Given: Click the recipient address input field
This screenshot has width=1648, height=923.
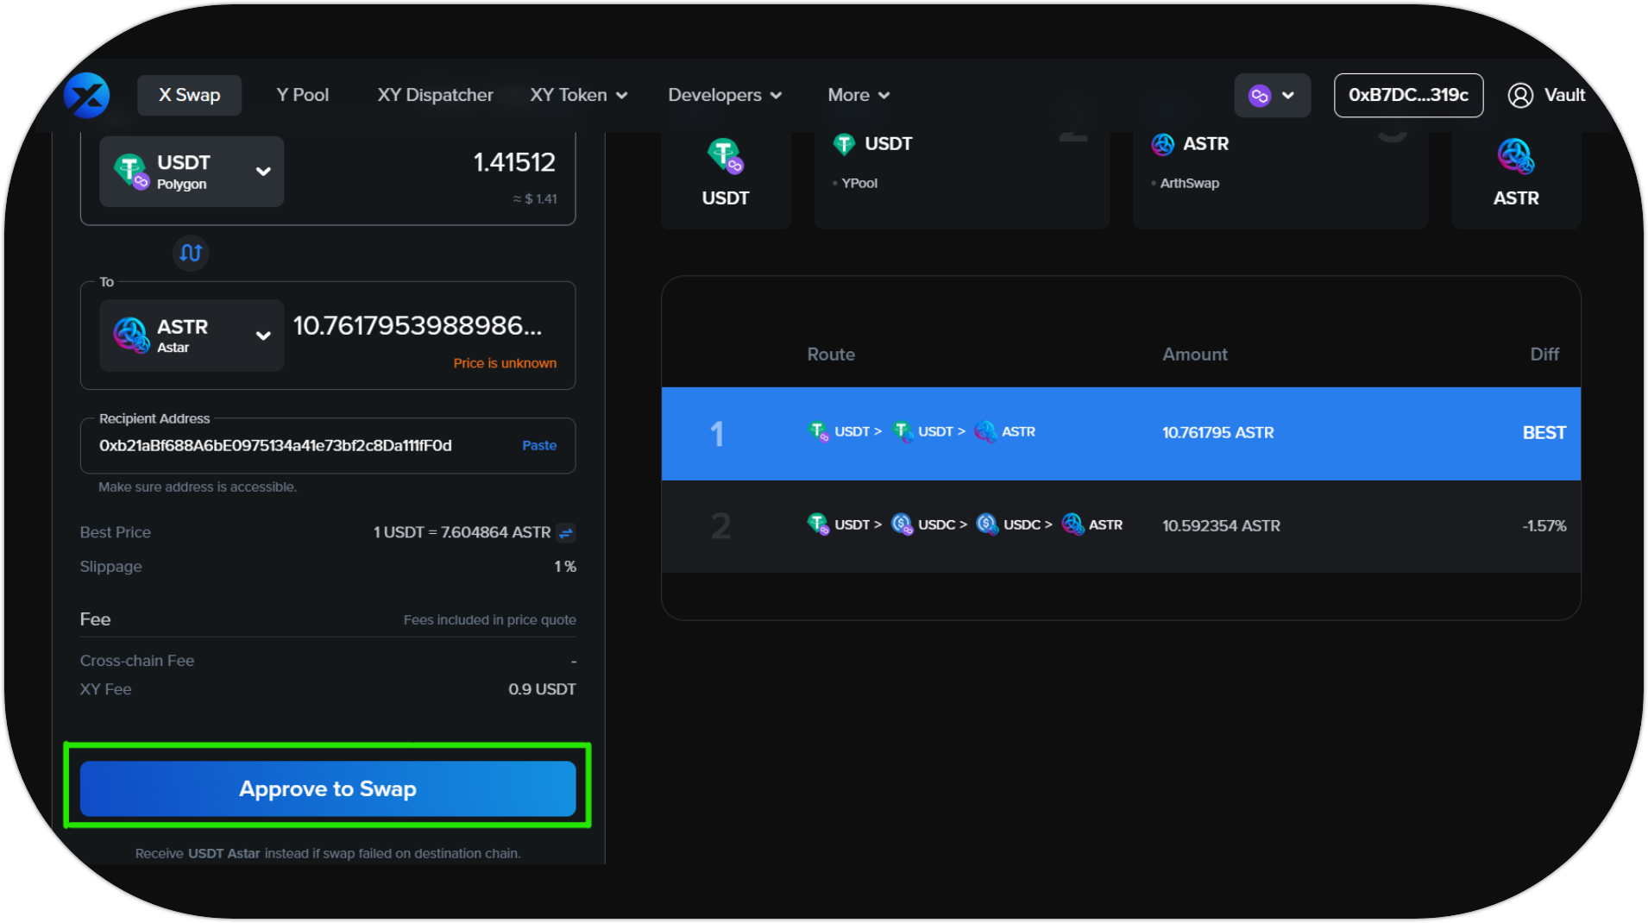Looking at the screenshot, I should pos(293,446).
